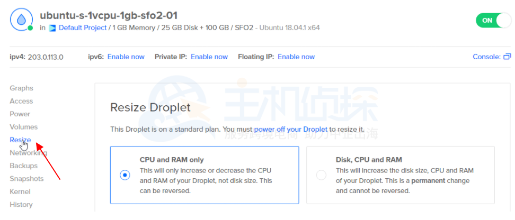Go to the Backups section
515x220 pixels.
coord(24,166)
